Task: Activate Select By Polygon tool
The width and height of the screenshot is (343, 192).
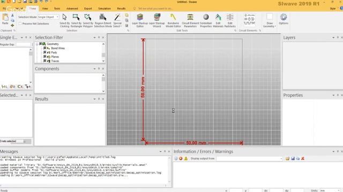Action: click(88, 20)
